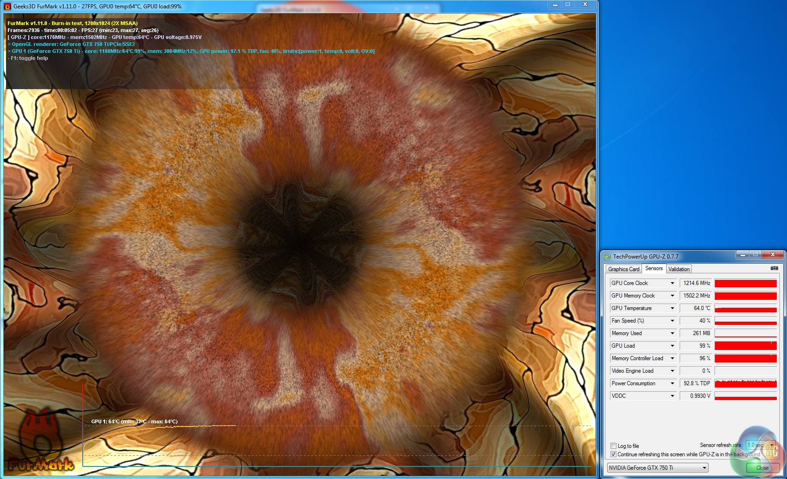Click the 96 % memory controller load value
The width and height of the screenshot is (787, 479).
(x=695, y=358)
